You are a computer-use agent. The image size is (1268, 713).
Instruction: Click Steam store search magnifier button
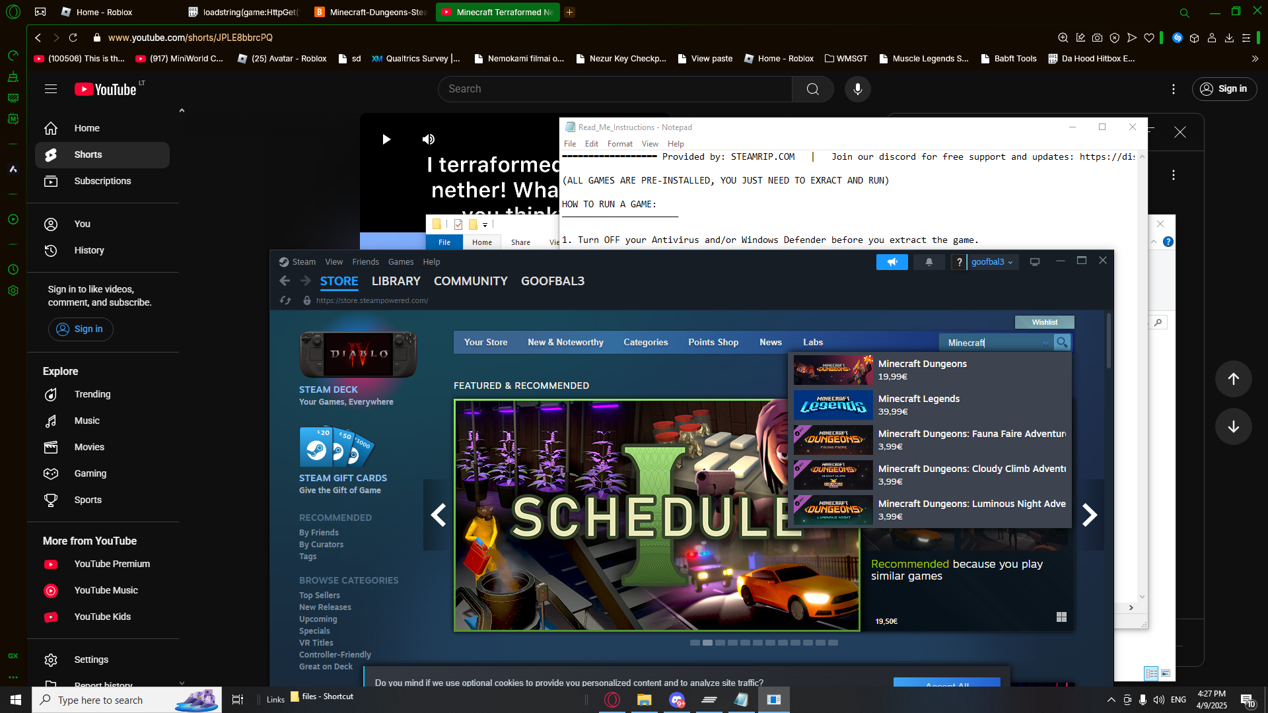click(1062, 342)
